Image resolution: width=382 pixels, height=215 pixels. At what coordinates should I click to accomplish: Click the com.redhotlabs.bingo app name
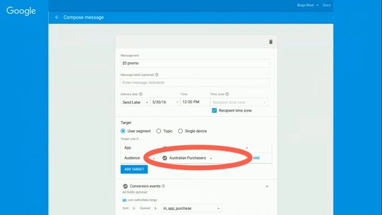[142, 200]
